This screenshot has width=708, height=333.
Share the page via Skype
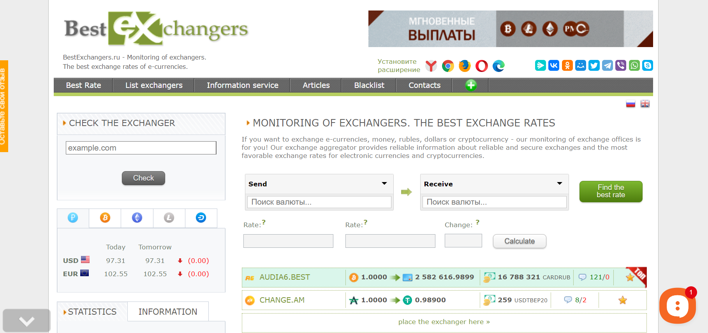pos(648,65)
